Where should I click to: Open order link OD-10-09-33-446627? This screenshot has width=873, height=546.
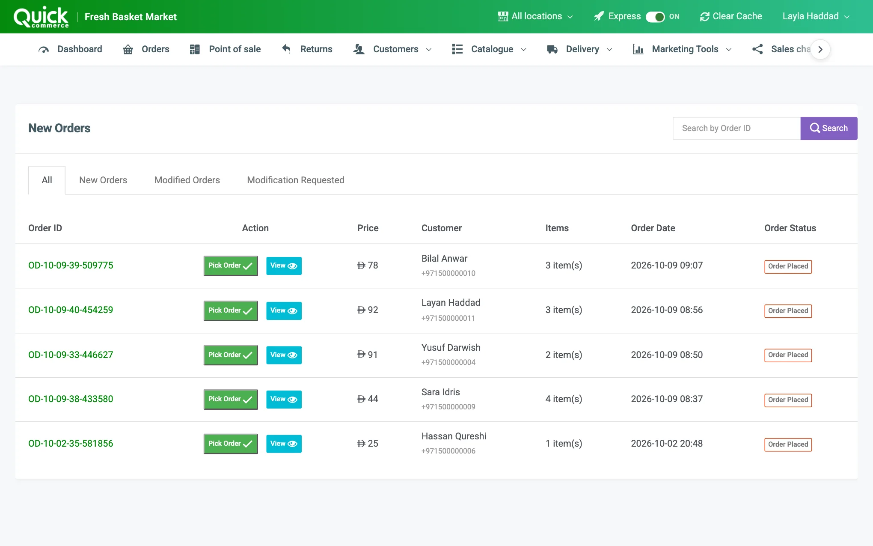(71, 355)
